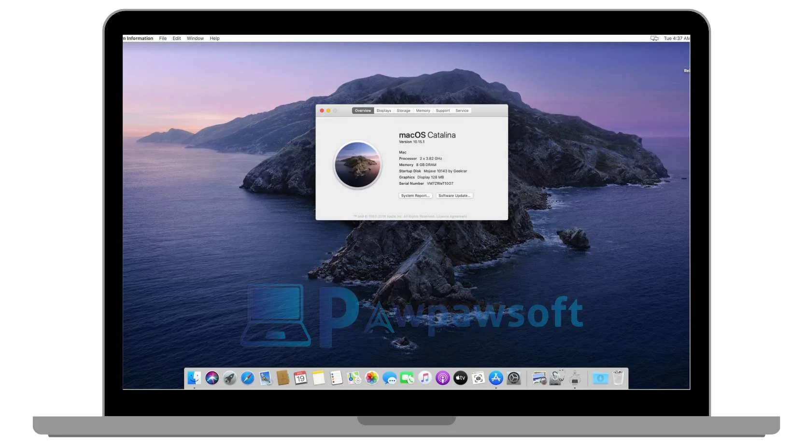This screenshot has height=446, width=792.
Task: Open the Mail stamp icon in dock
Action: coord(265,378)
